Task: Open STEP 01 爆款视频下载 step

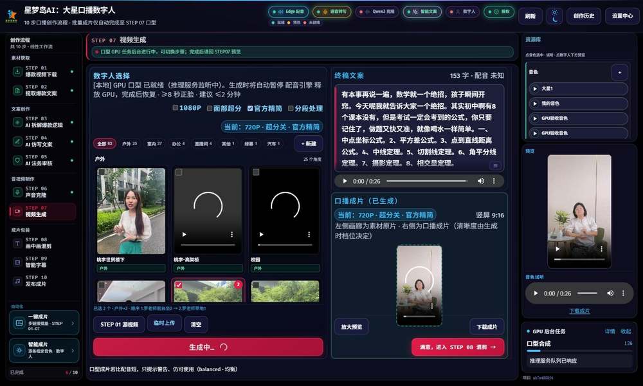Action: (x=43, y=71)
